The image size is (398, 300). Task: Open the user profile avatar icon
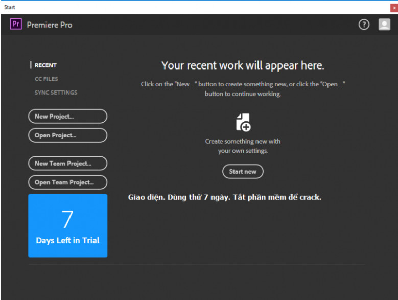tap(384, 25)
